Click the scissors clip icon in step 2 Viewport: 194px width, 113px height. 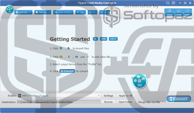click(69, 57)
